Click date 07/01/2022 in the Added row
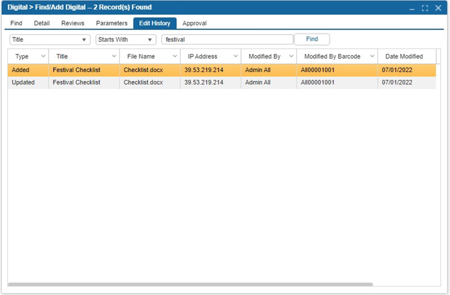450x295 pixels. [x=397, y=70]
